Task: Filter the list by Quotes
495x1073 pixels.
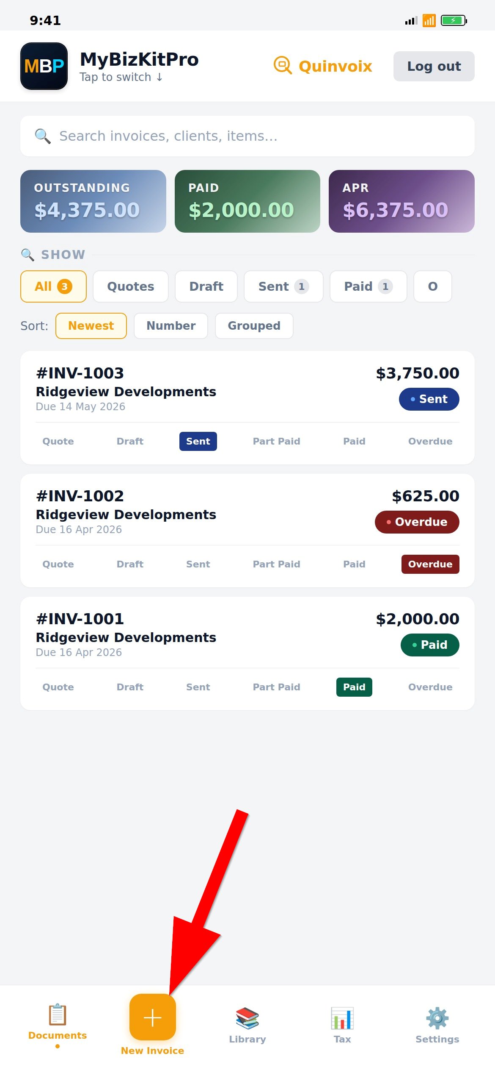Action: click(x=131, y=286)
